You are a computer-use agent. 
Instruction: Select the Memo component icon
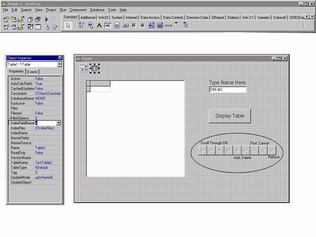117,26
